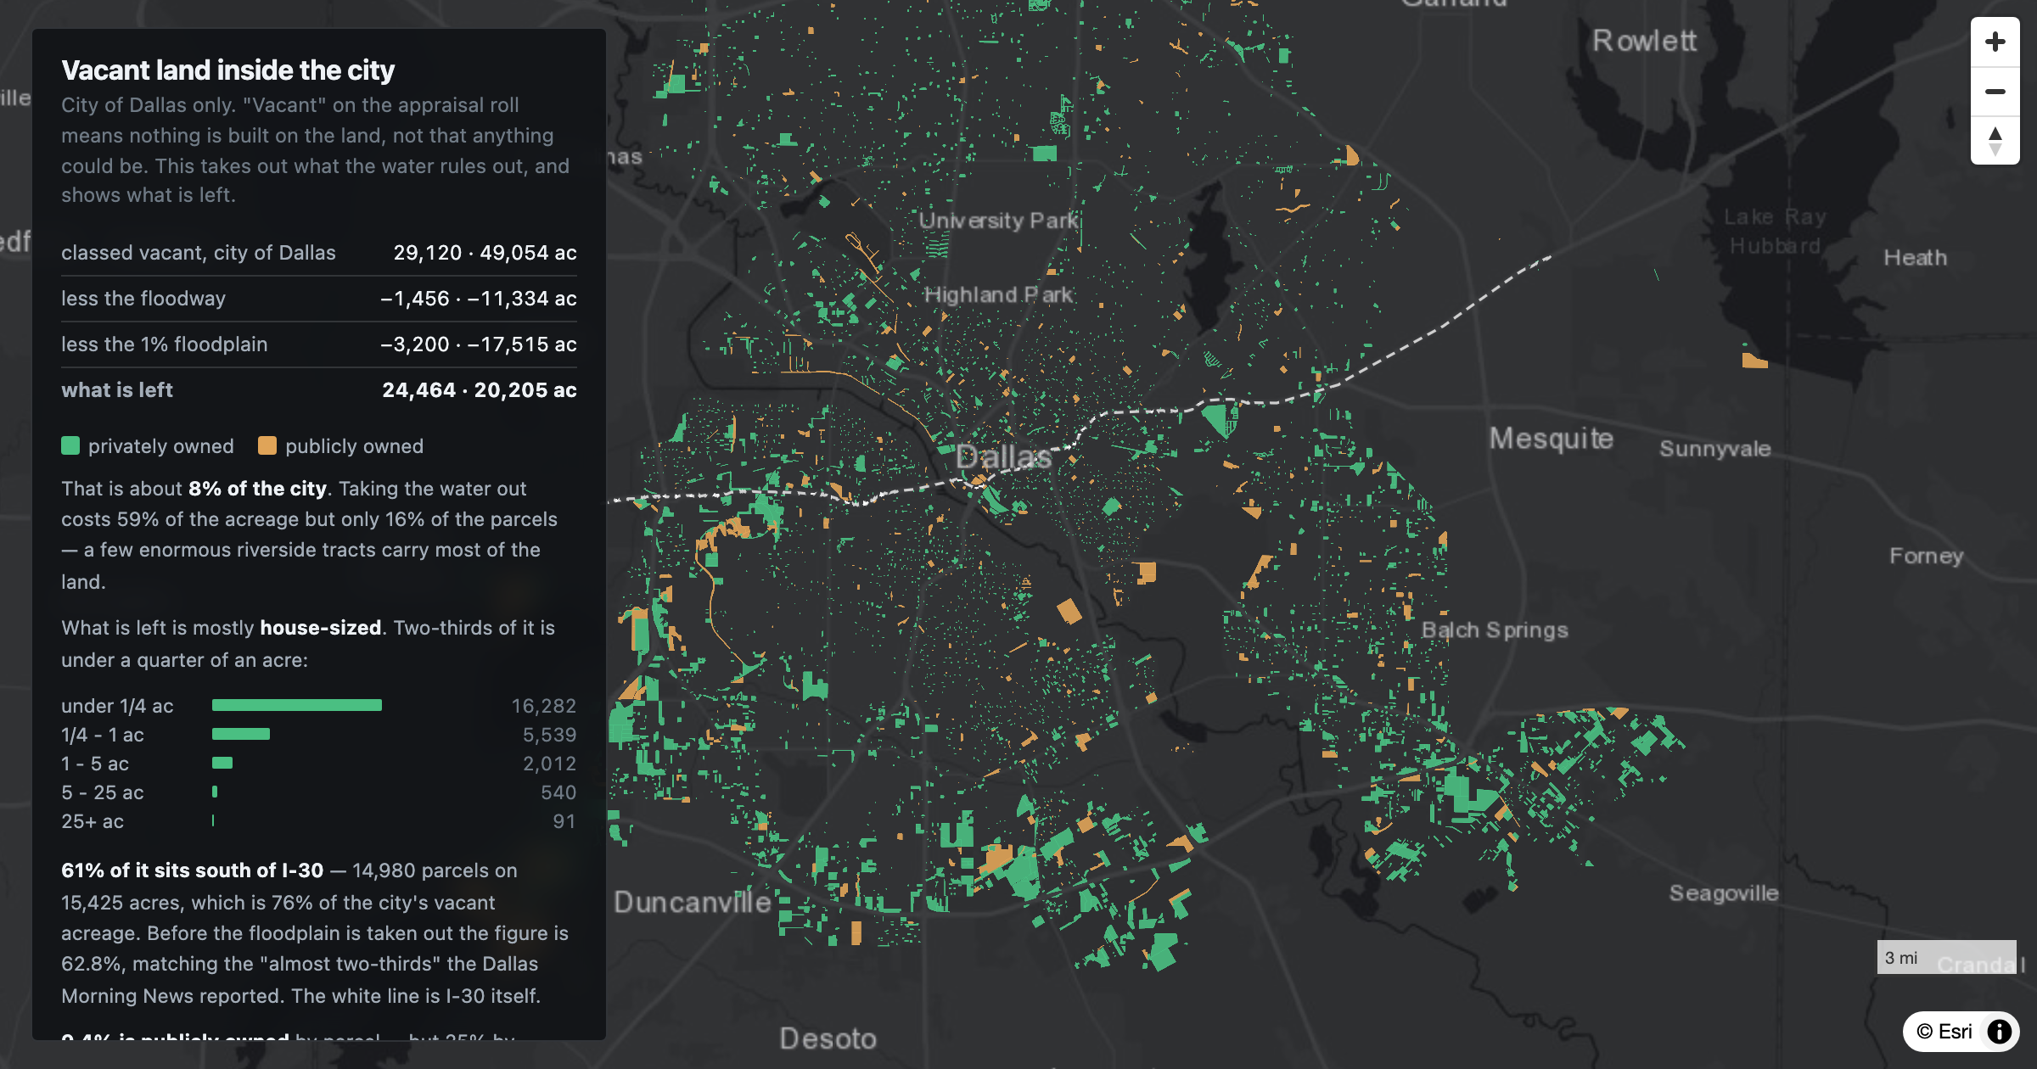
Task: Click the 'Dallas' map label
Action: [1004, 457]
